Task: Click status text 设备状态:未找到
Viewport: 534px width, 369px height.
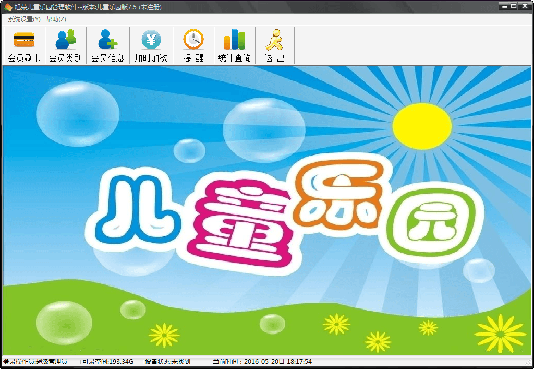Action: pyautogui.click(x=167, y=362)
